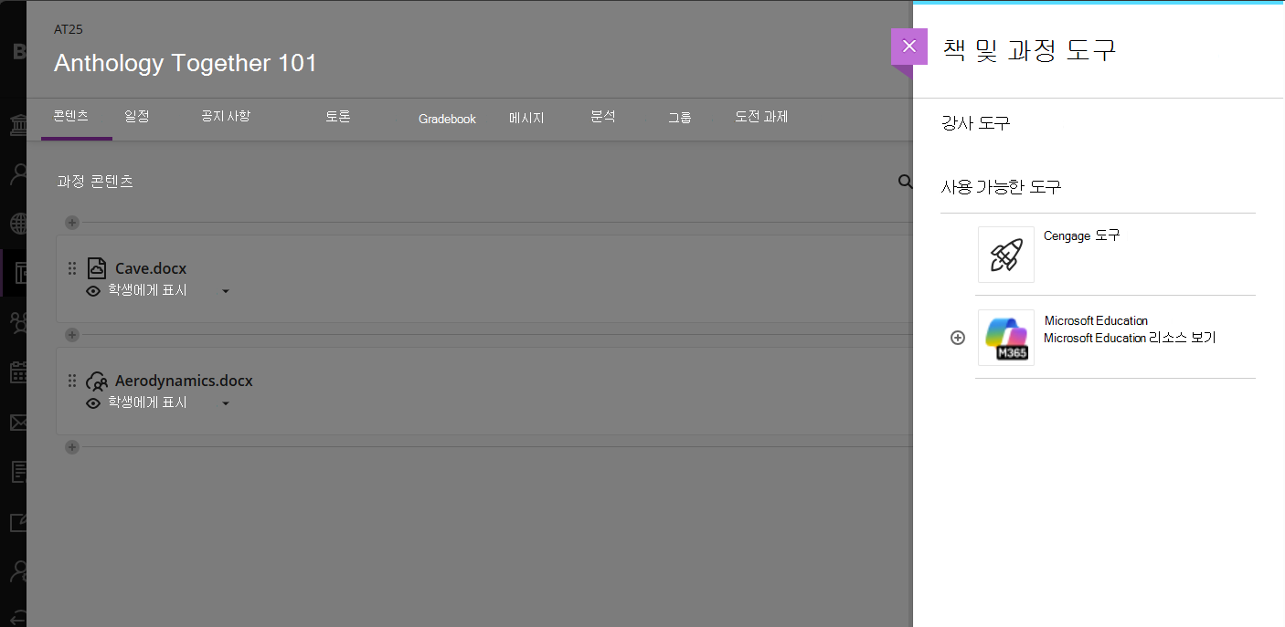Grab the drag handle of Cave.docx
Viewport: 1285px width, 627px height.
click(72, 268)
